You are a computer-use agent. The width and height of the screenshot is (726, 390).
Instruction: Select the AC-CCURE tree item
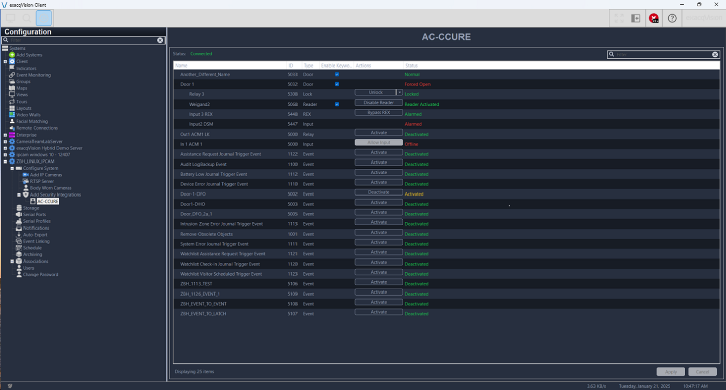coord(48,202)
